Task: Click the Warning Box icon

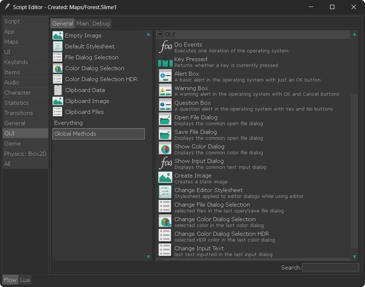Action: [165, 91]
